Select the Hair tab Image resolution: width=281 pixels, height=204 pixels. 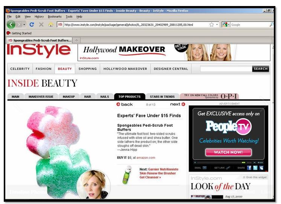tap(88, 97)
